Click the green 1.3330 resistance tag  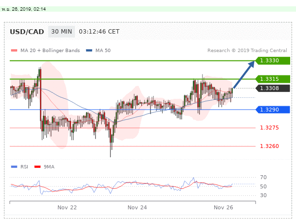[x=273, y=60]
